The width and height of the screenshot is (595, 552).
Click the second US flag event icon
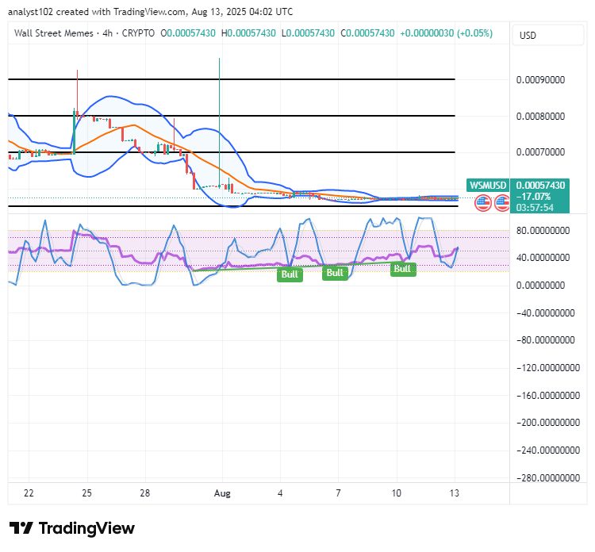(x=501, y=203)
